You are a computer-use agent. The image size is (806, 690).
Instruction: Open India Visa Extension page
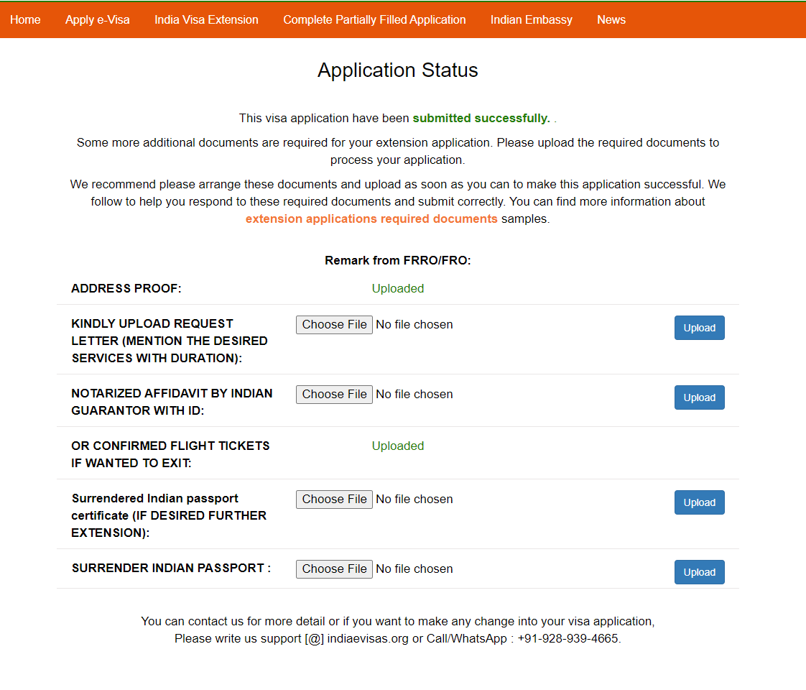click(x=206, y=19)
